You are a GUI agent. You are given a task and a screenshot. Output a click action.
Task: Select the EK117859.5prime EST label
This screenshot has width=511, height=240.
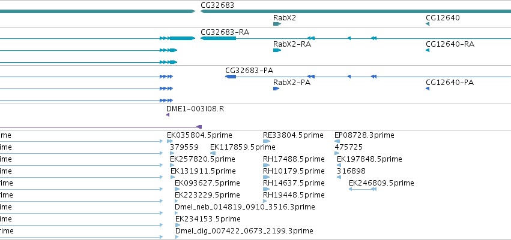coord(243,147)
